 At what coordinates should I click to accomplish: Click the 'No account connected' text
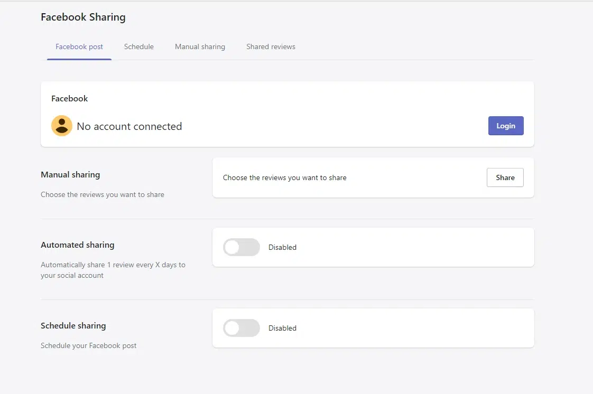tap(129, 126)
